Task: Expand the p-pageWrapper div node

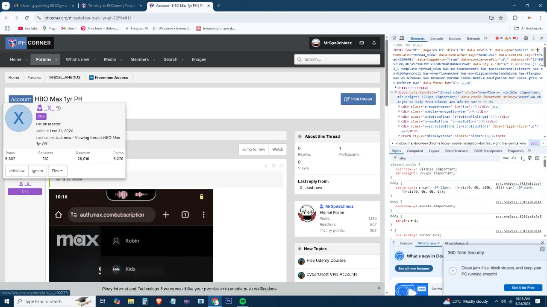Action: pos(399,107)
